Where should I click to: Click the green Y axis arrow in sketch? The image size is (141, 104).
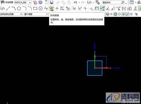pos(95,61)
